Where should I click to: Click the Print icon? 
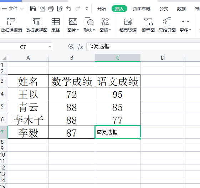click(x=51, y=9)
